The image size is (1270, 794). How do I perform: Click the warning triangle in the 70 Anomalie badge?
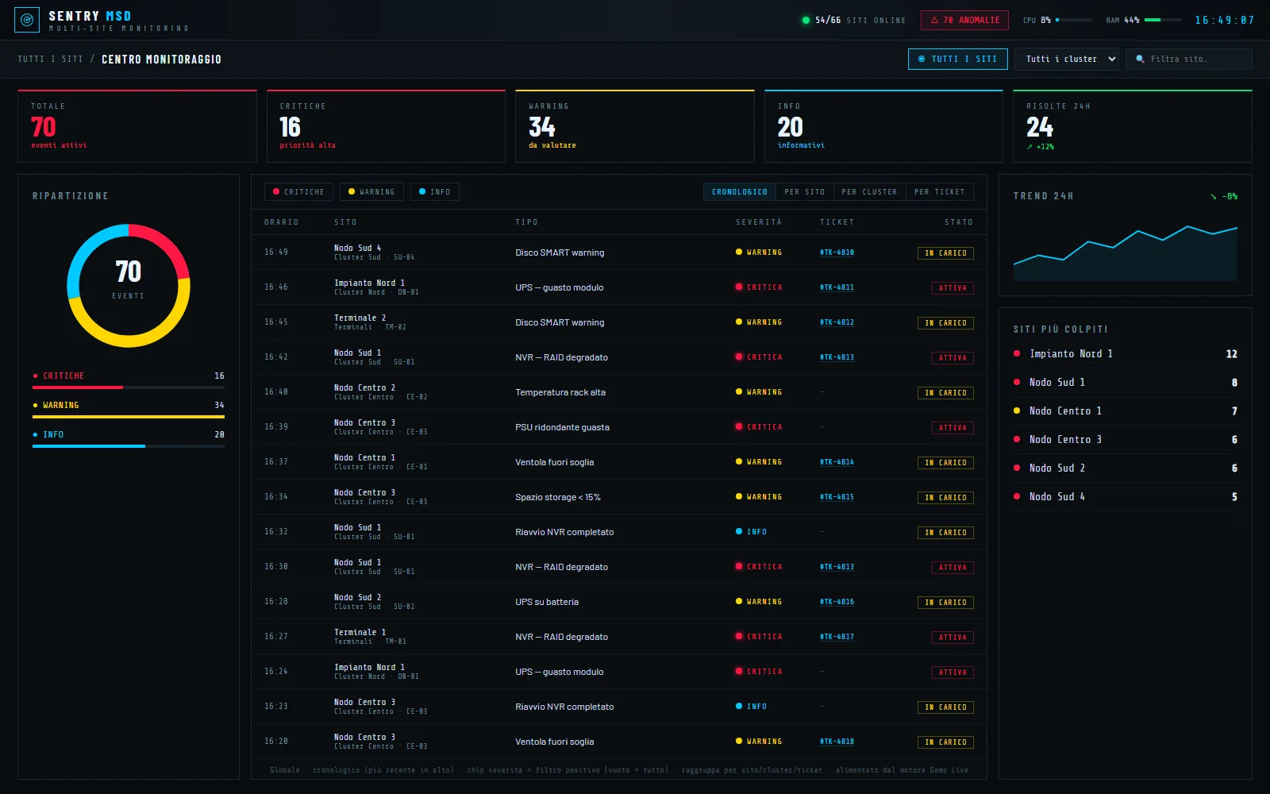[934, 20]
